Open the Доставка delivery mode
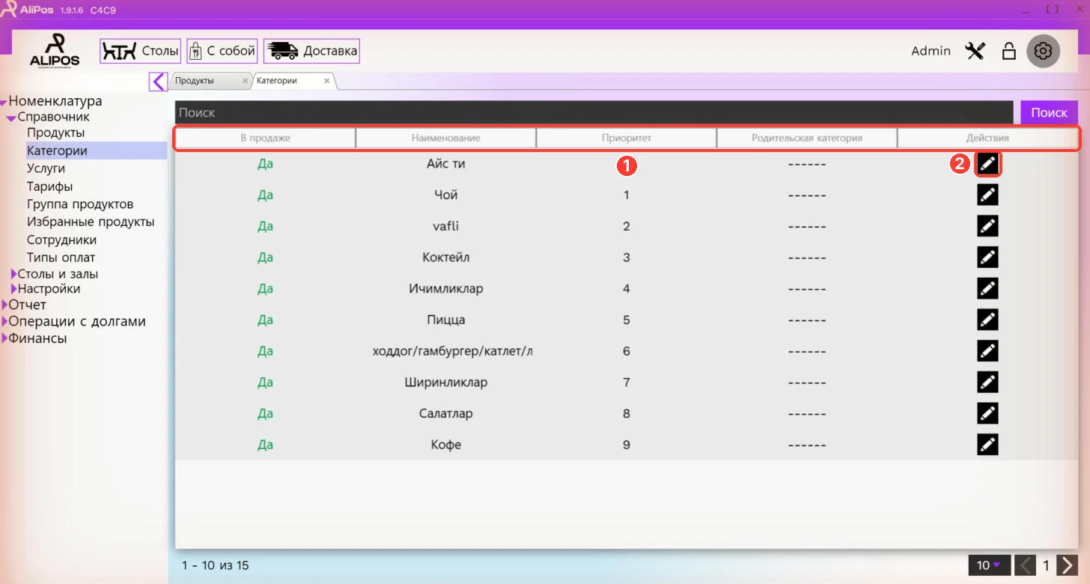Viewport: 1090px width, 584px height. pyautogui.click(x=311, y=51)
